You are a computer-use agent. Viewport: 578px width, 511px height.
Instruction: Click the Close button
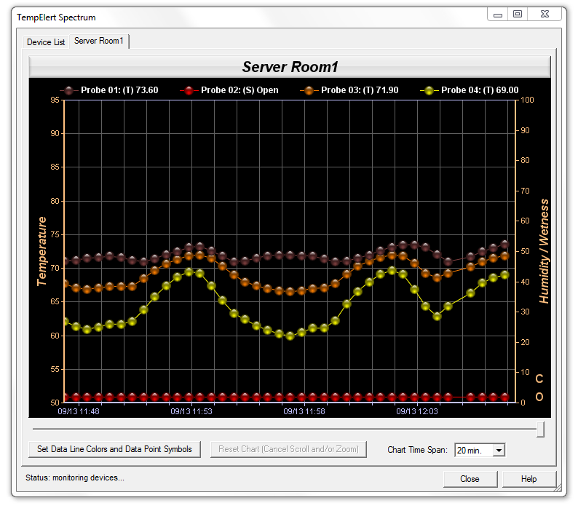[470, 479]
